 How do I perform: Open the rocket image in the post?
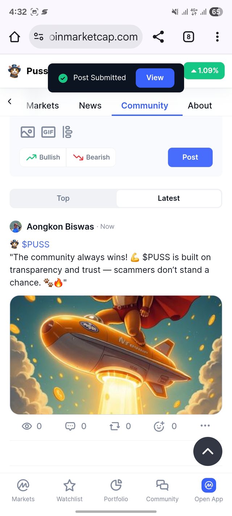(x=116, y=355)
